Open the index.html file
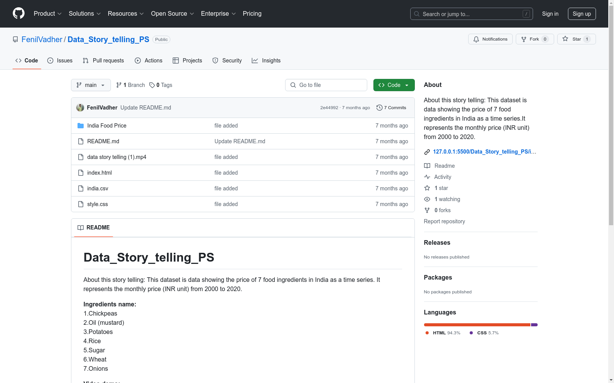Screen dimensions: 614x383 coord(99,173)
